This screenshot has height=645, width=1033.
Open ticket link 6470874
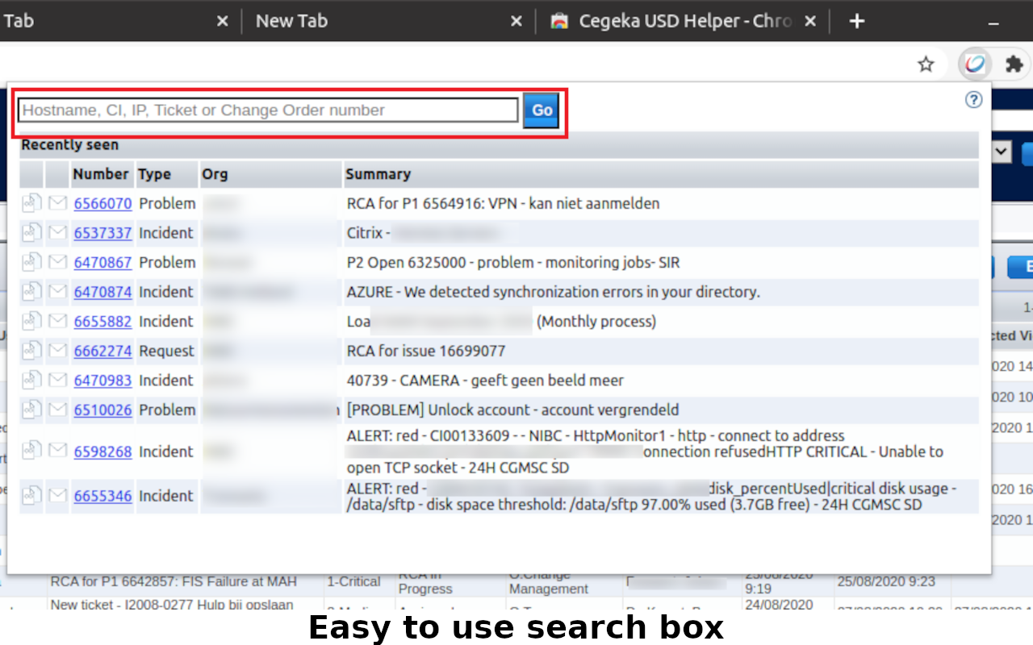(x=102, y=292)
